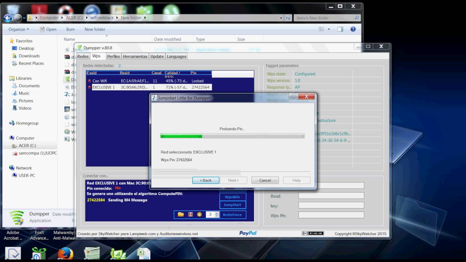Click the Essid column header in networks list
This screenshot has height=262, width=466.
click(x=103, y=73)
